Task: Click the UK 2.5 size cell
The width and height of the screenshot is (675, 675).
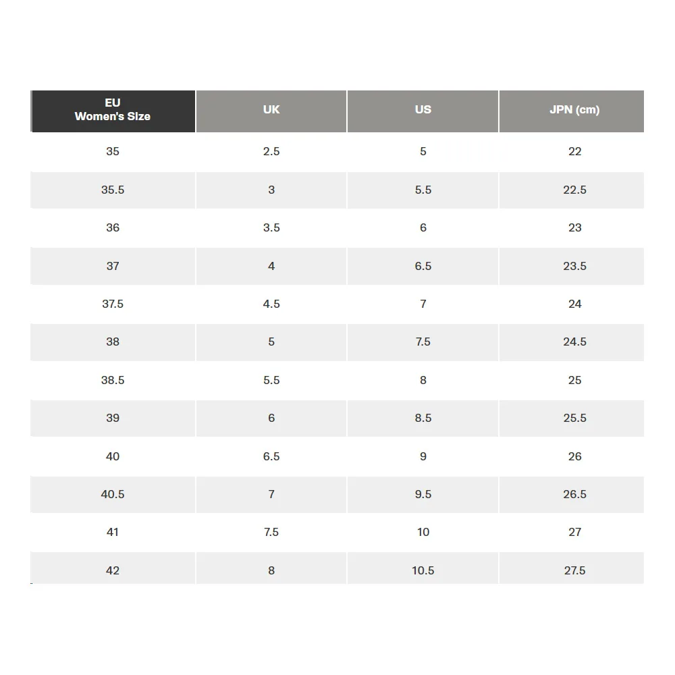Action: click(x=271, y=151)
